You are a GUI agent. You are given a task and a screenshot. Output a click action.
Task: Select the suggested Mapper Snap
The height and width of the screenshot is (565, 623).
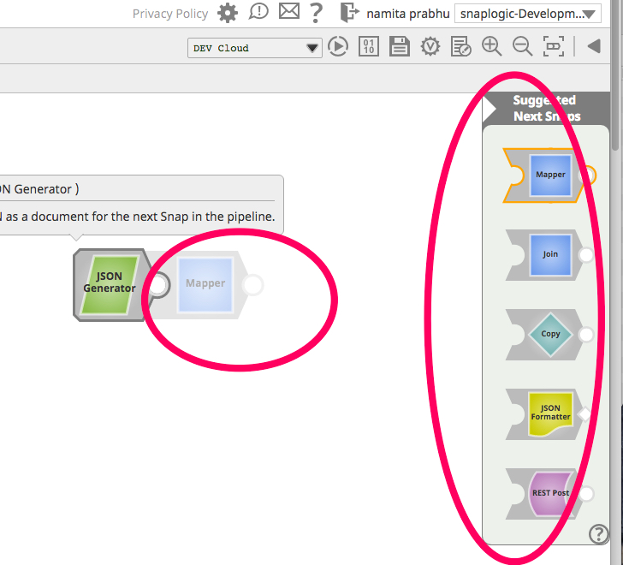550,175
